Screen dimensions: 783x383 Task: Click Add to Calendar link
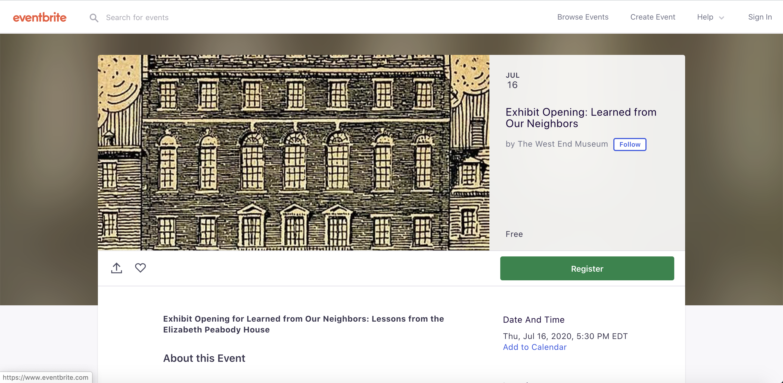click(534, 347)
